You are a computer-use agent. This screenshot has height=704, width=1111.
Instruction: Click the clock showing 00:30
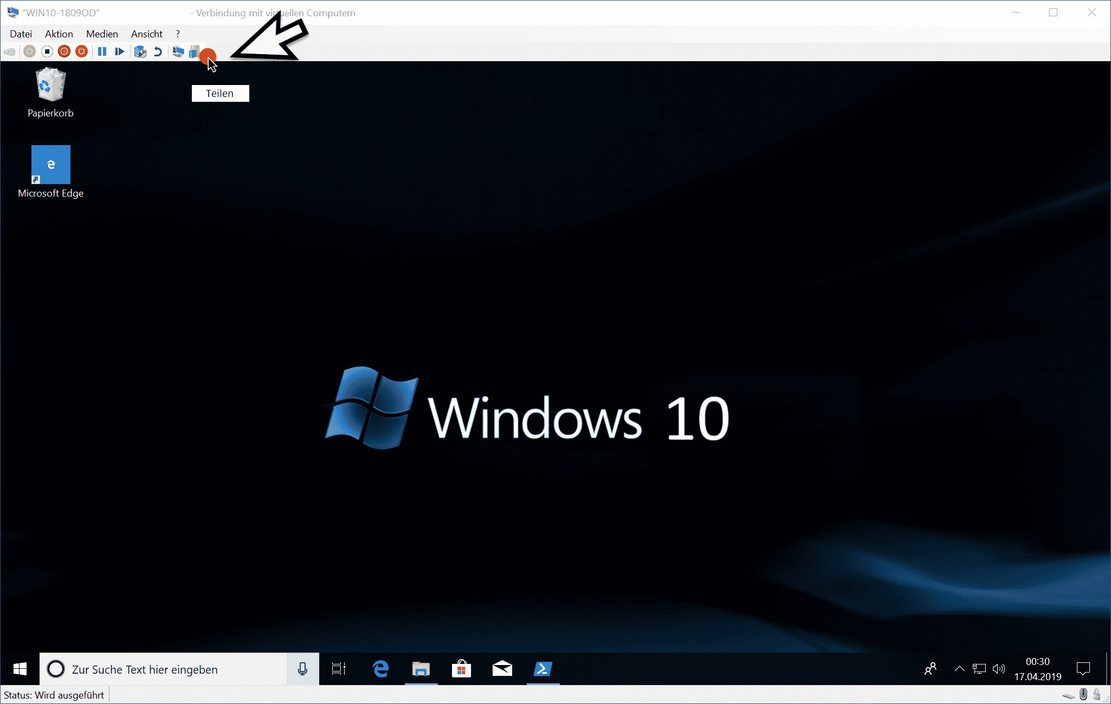1038,669
